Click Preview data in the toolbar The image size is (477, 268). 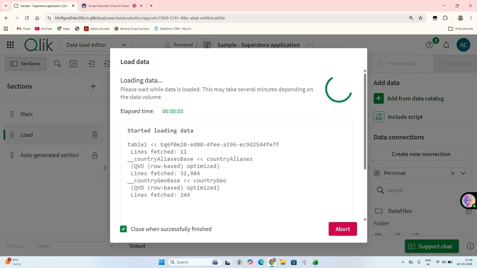pyautogui.click(x=396, y=64)
